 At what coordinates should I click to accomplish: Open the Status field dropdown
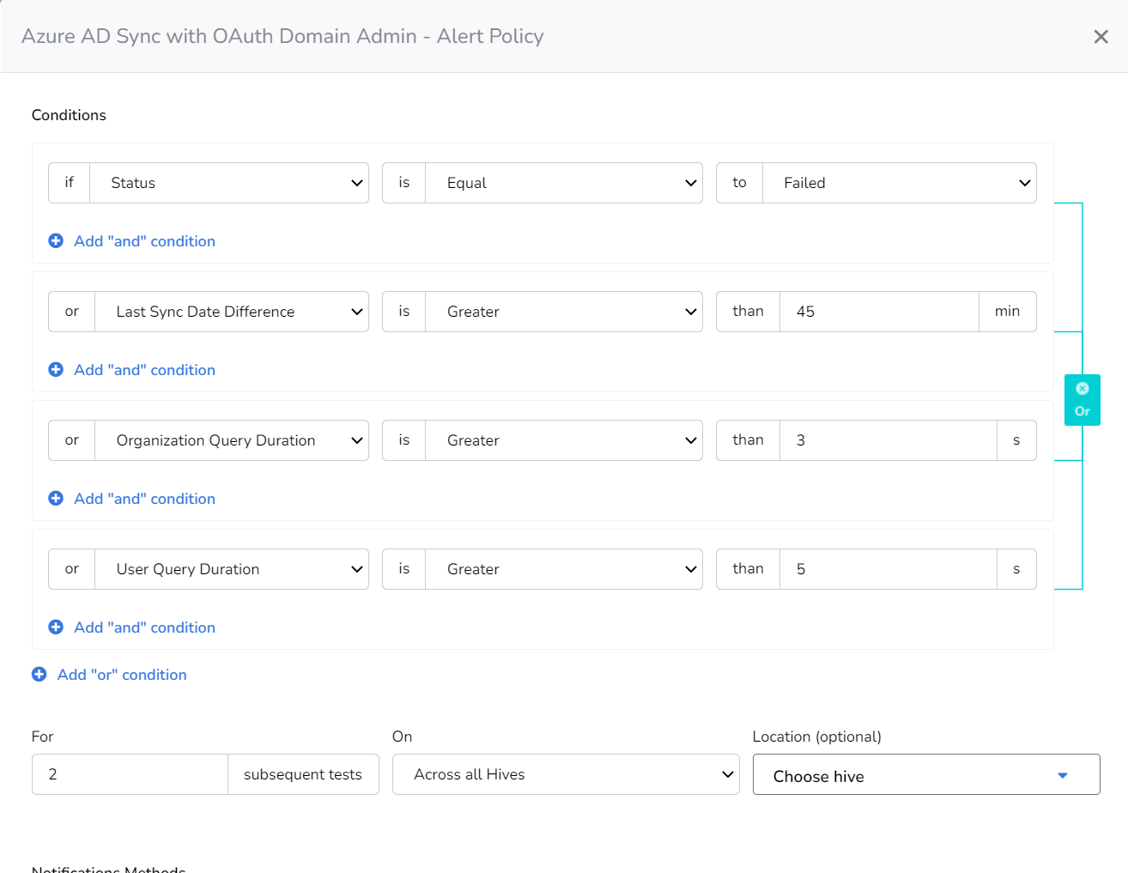[229, 183]
